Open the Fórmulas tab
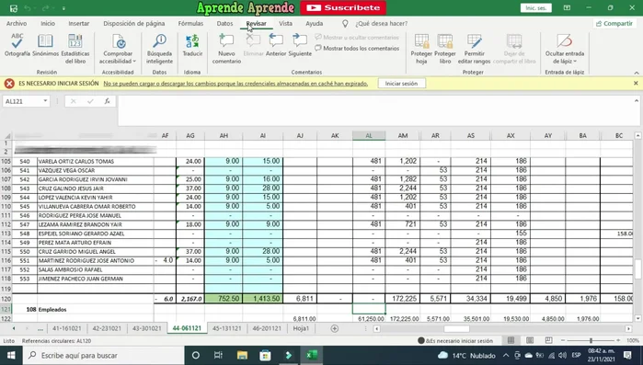Image resolution: width=643 pixels, height=365 pixels. pyautogui.click(x=190, y=24)
